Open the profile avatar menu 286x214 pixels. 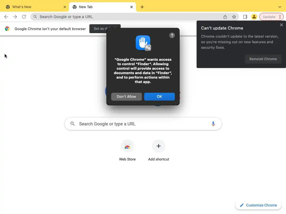254,17
